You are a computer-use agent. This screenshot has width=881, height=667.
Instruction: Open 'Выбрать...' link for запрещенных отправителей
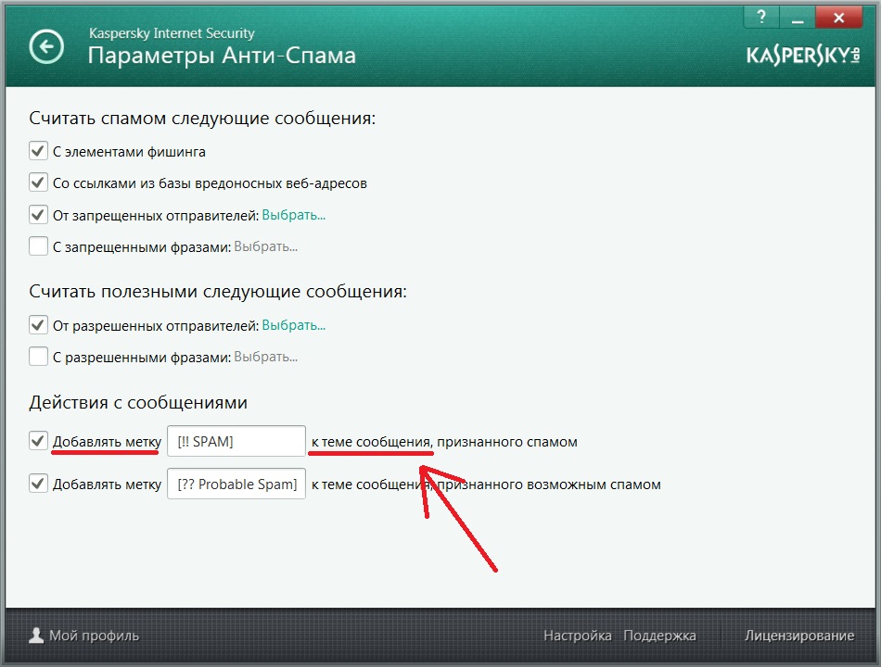click(x=294, y=215)
